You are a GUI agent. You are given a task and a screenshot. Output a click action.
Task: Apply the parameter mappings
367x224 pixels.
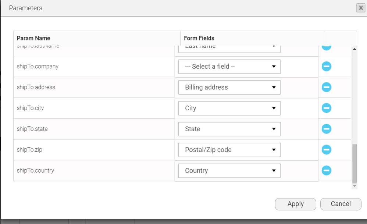[x=295, y=204]
